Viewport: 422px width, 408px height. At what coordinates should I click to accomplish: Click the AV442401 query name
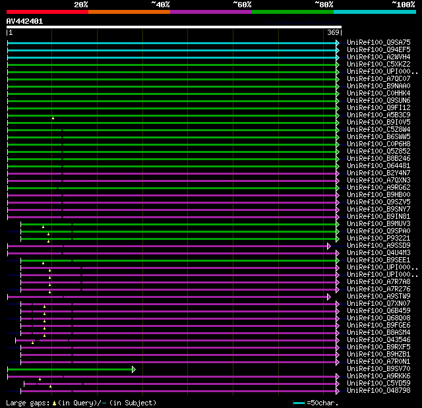point(24,21)
